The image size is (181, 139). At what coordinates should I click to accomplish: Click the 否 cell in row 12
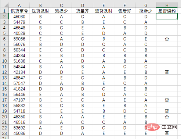[167, 72]
